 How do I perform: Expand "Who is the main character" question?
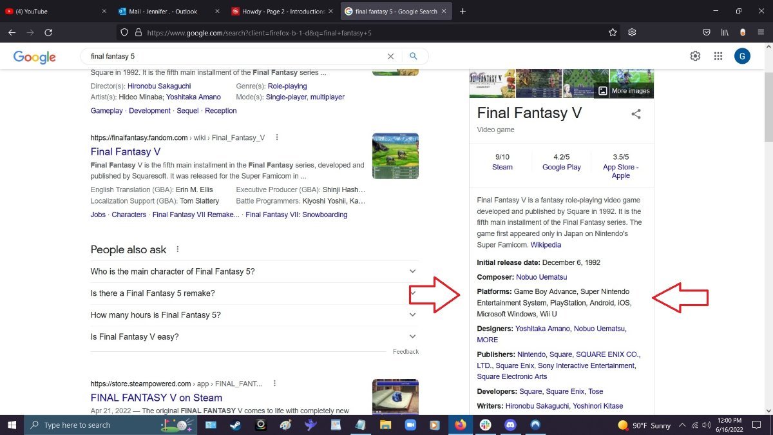[x=254, y=271]
